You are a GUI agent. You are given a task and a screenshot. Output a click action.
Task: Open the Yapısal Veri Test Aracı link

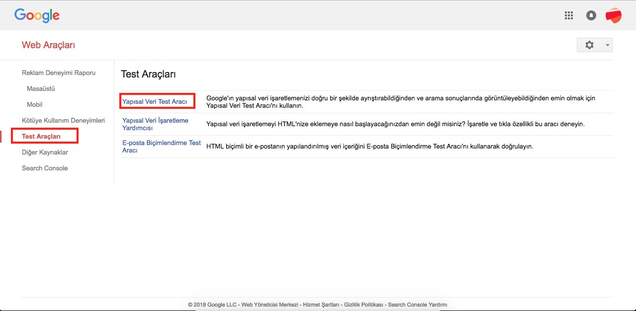point(155,101)
